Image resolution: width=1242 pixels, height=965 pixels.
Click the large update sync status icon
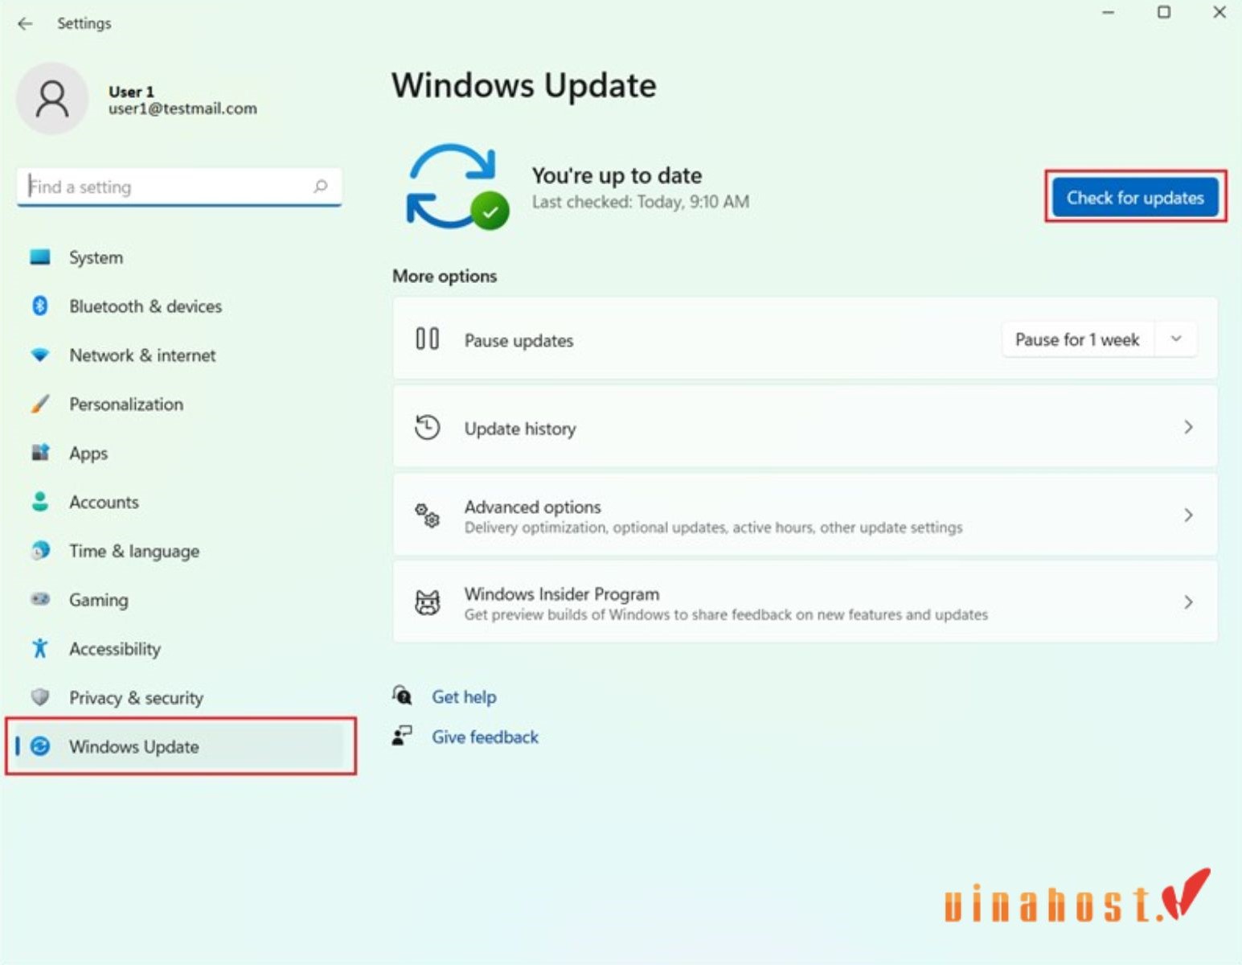click(x=457, y=187)
